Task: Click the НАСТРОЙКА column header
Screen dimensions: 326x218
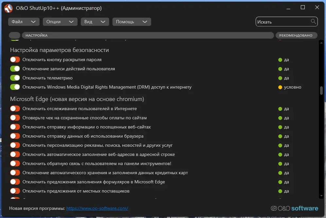Action: [x=147, y=35]
